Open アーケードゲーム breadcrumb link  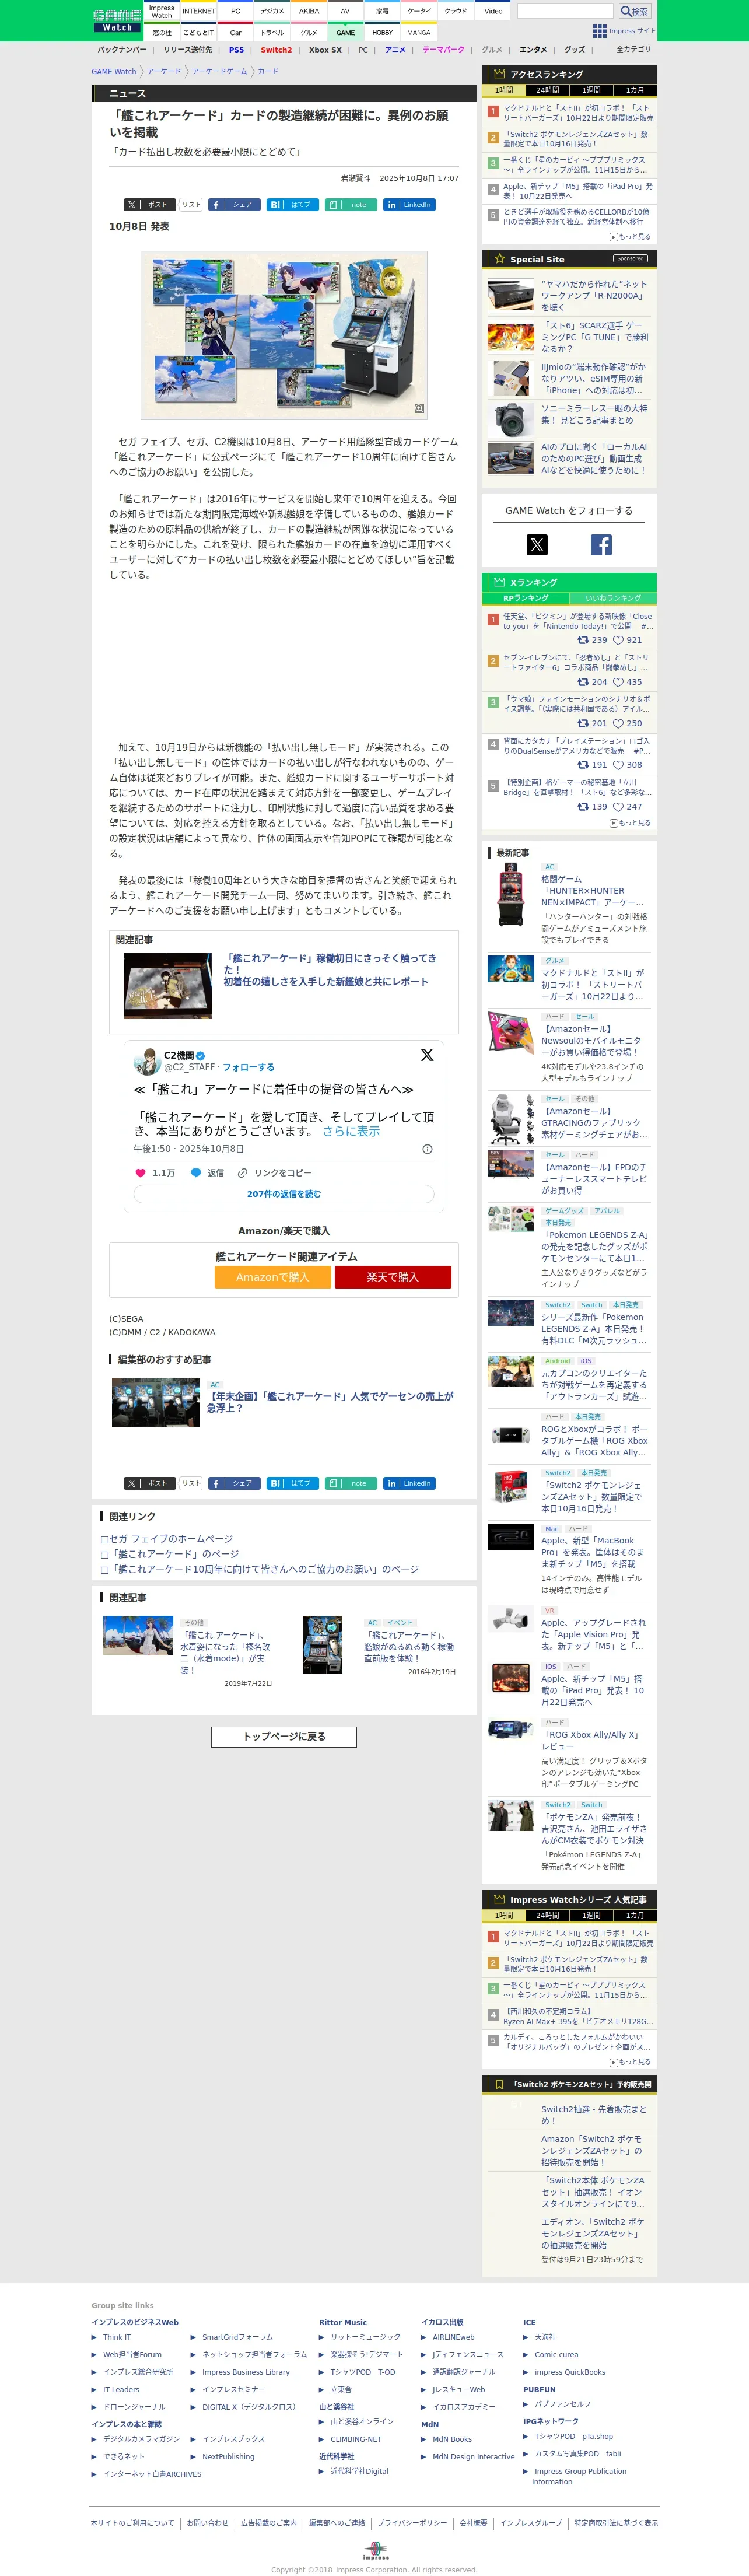click(219, 71)
